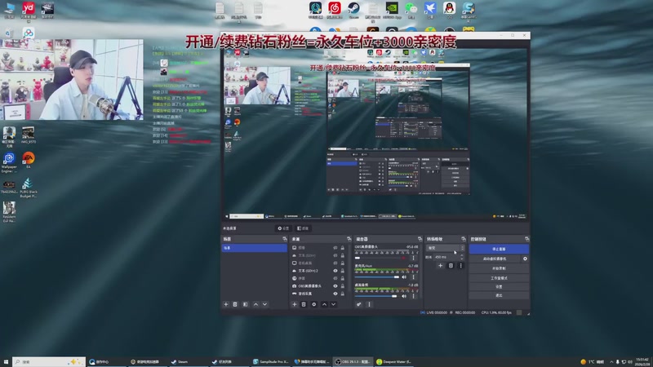The image size is (653, 367).
Task: Open the WeChat desktop icon
Action: [411, 10]
